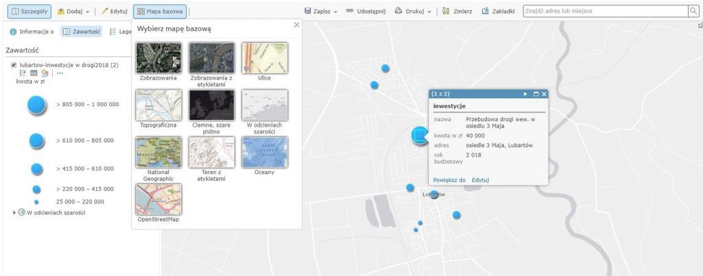The width and height of the screenshot is (703, 276).
Task: Select 'W odcieniach szarości' basemap thumbnail
Action: (x=264, y=105)
